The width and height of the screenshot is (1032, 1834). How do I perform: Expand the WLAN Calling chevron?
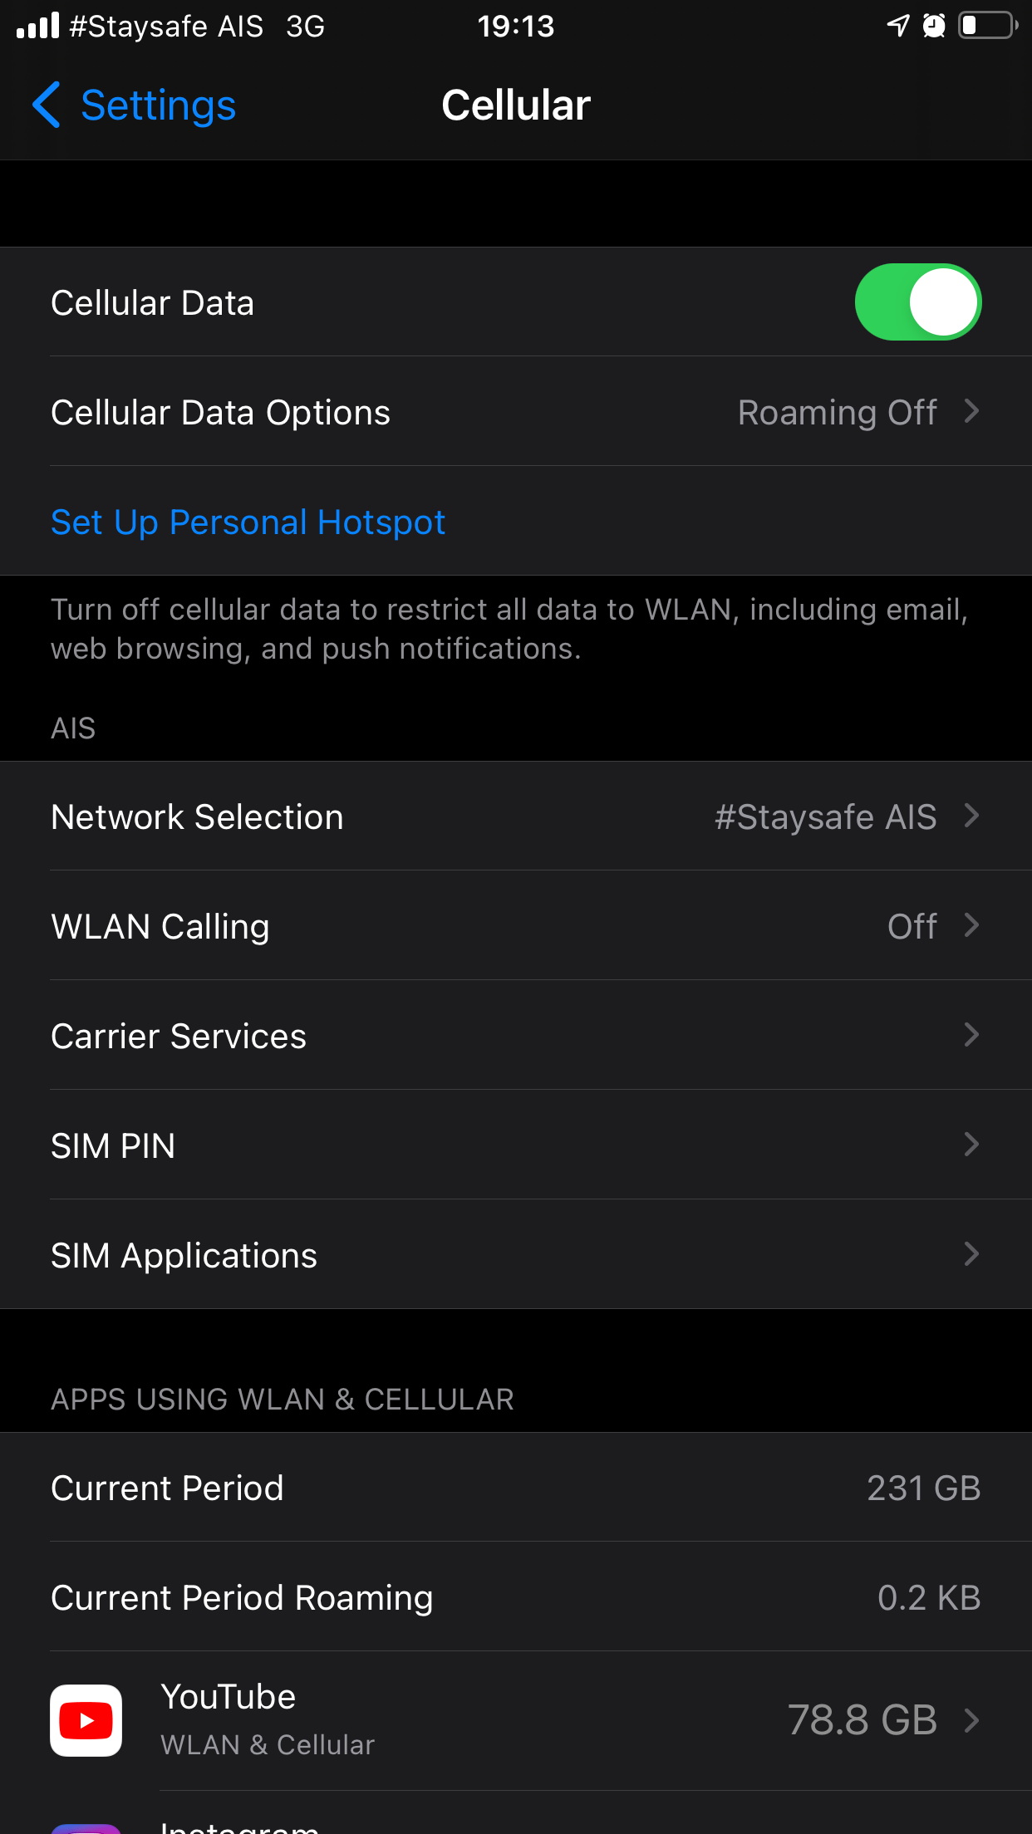click(x=971, y=926)
